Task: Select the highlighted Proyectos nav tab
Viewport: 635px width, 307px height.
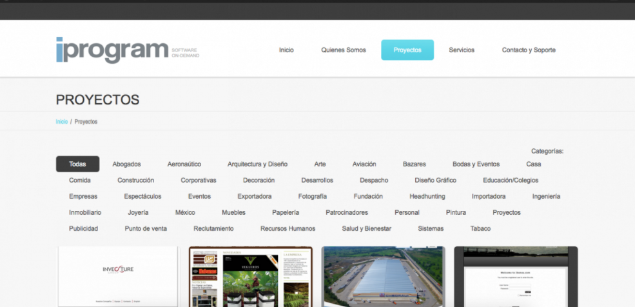Action: [x=407, y=50]
